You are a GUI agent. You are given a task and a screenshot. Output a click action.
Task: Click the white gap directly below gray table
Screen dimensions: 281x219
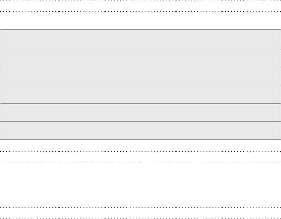coord(141,146)
